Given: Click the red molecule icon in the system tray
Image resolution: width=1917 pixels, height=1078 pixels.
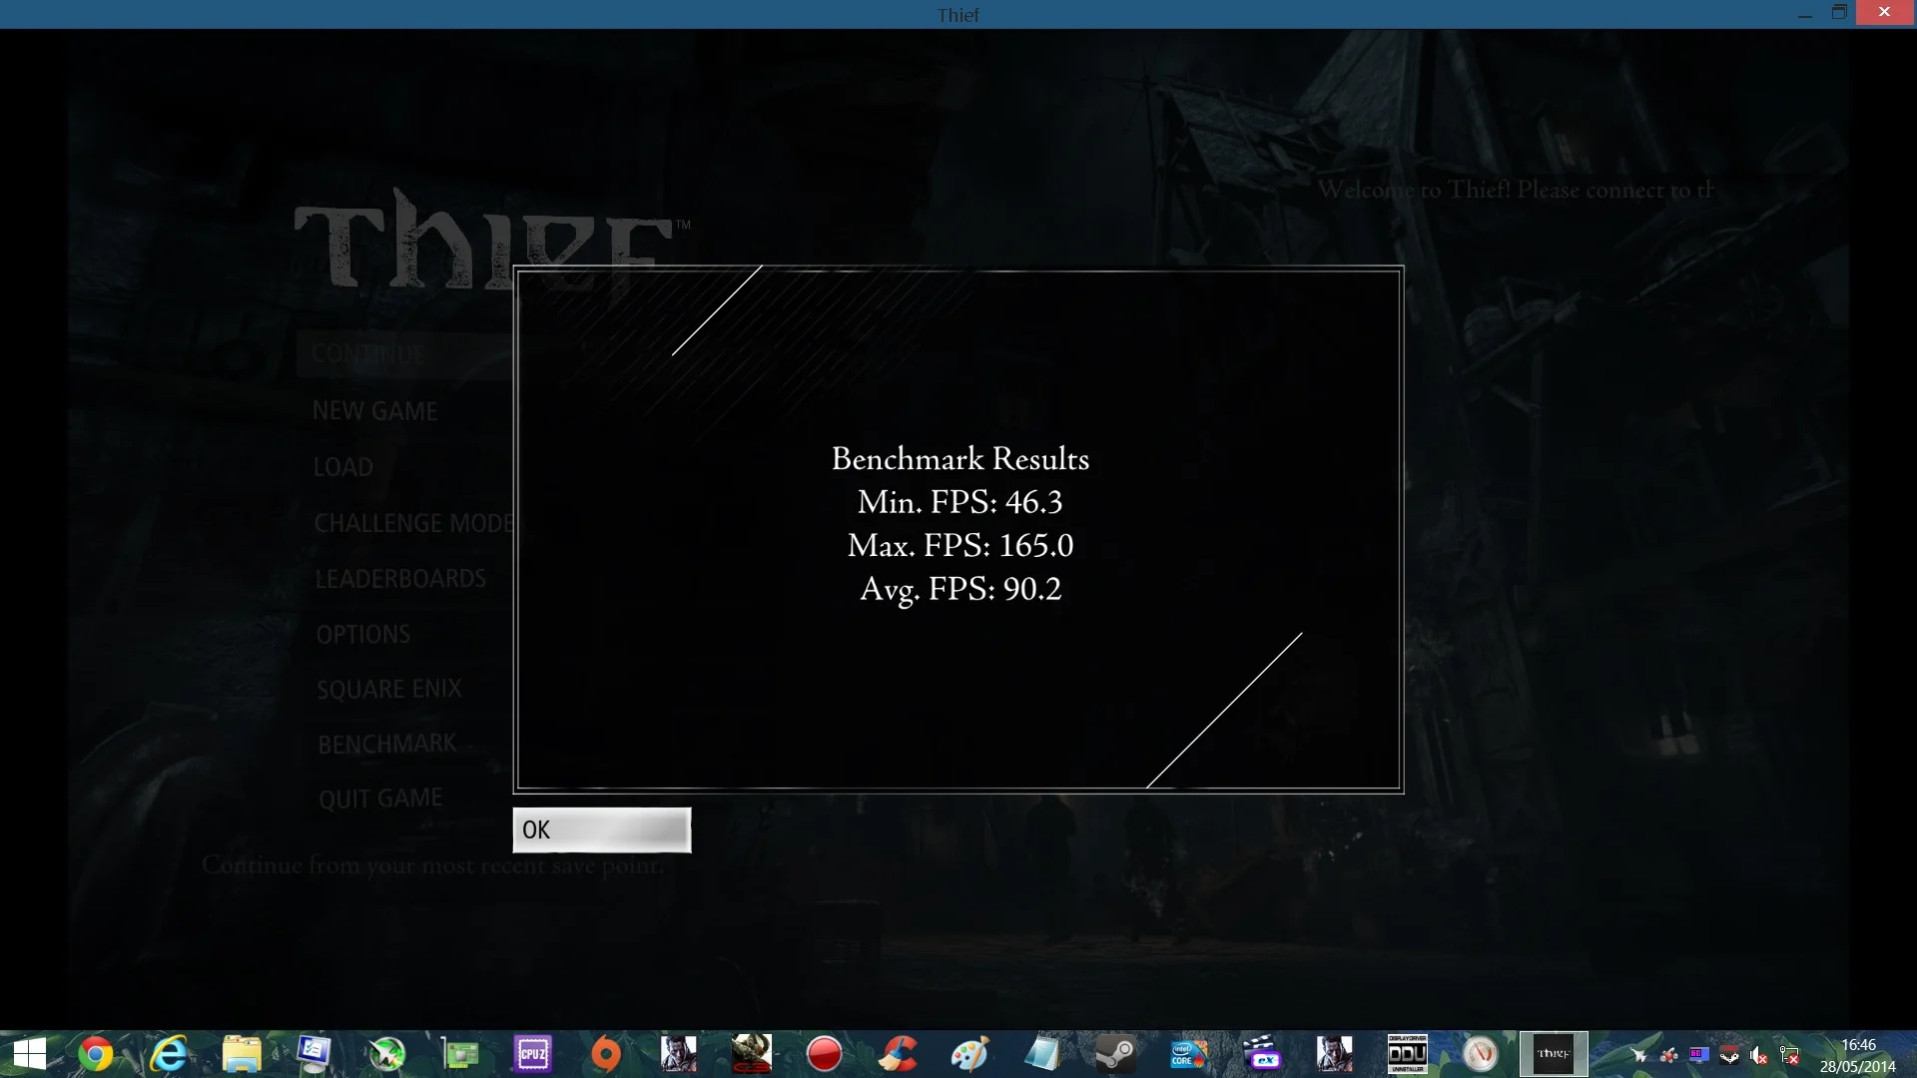Looking at the screenshot, I should pyautogui.click(x=1668, y=1055).
